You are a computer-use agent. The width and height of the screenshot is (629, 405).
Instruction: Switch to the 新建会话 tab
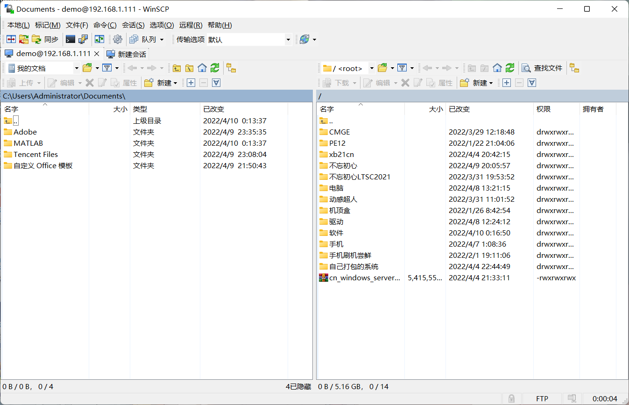pos(127,54)
